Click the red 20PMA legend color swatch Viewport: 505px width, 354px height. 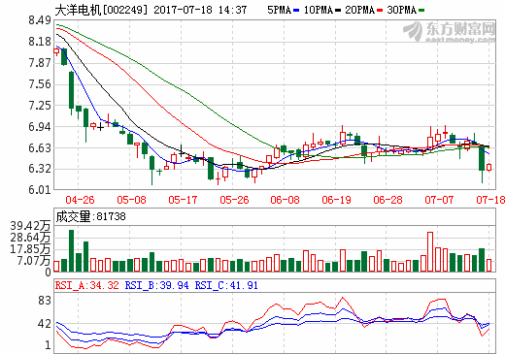tap(380, 11)
